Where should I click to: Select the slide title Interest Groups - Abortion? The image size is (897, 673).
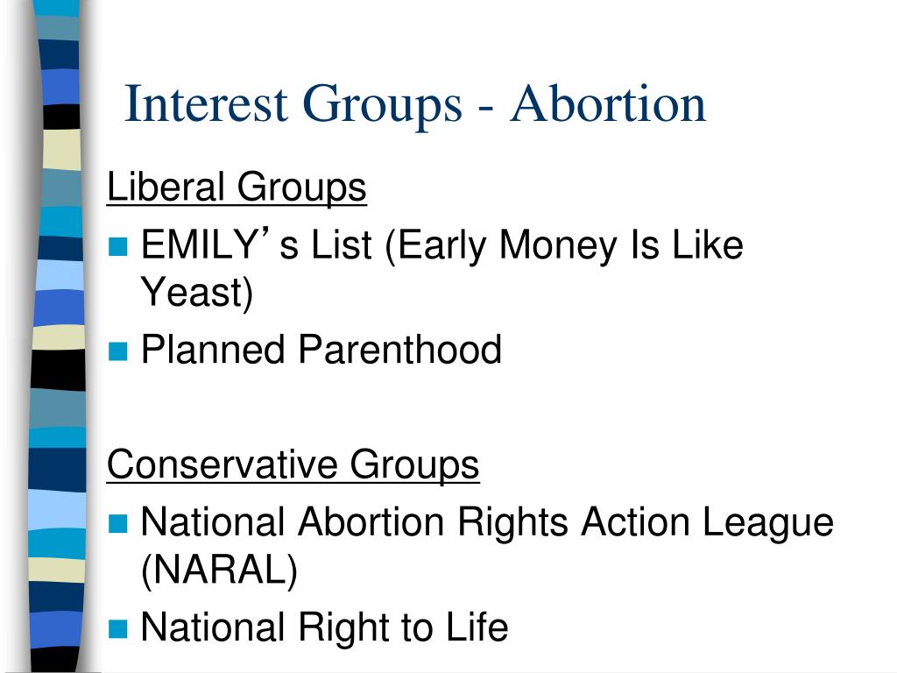[x=415, y=103]
